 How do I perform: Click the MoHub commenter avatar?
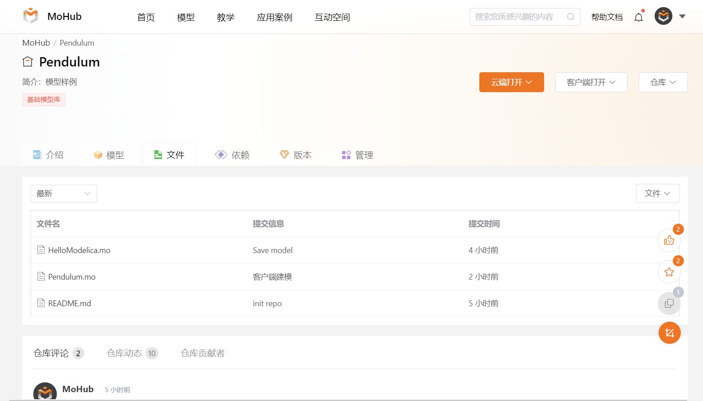(x=45, y=391)
